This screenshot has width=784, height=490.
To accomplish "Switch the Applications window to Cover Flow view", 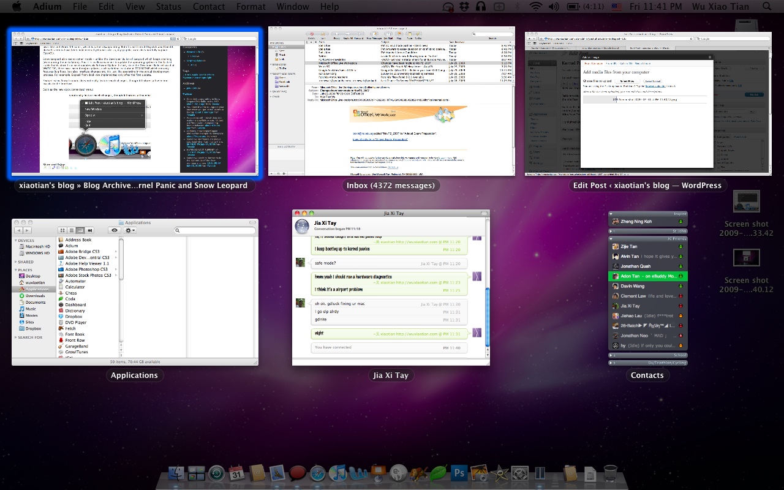I will [x=89, y=230].
